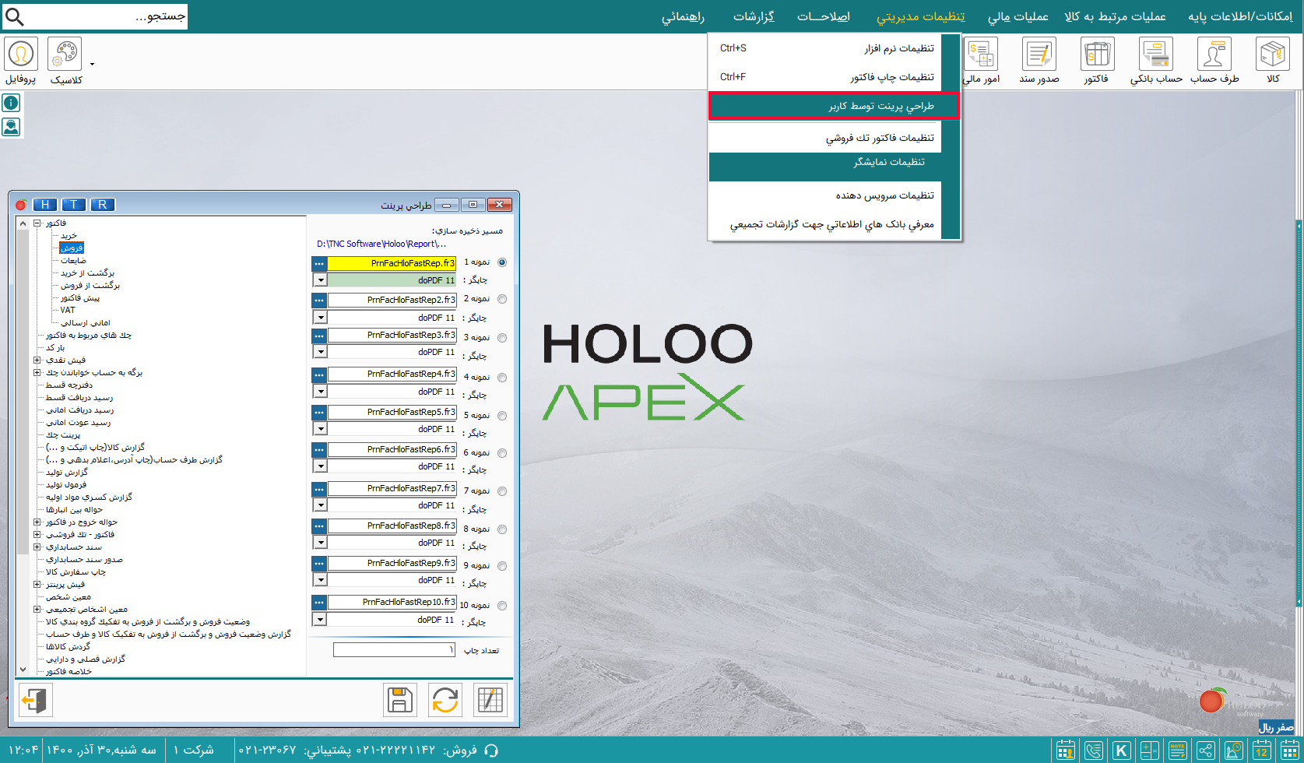This screenshot has height=763, width=1304.
Task: Open the phone list icon in status bar
Action: (1094, 751)
